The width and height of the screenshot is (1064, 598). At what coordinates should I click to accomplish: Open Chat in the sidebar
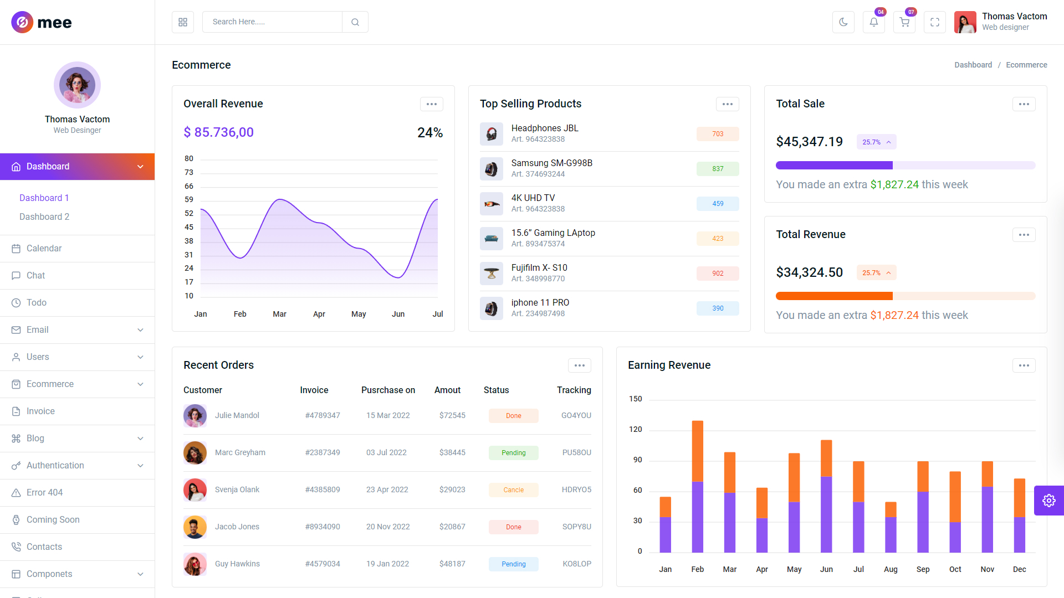[x=35, y=276]
